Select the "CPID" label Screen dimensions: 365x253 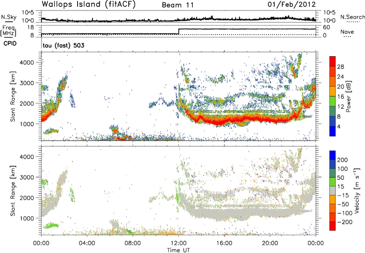(x=10, y=43)
